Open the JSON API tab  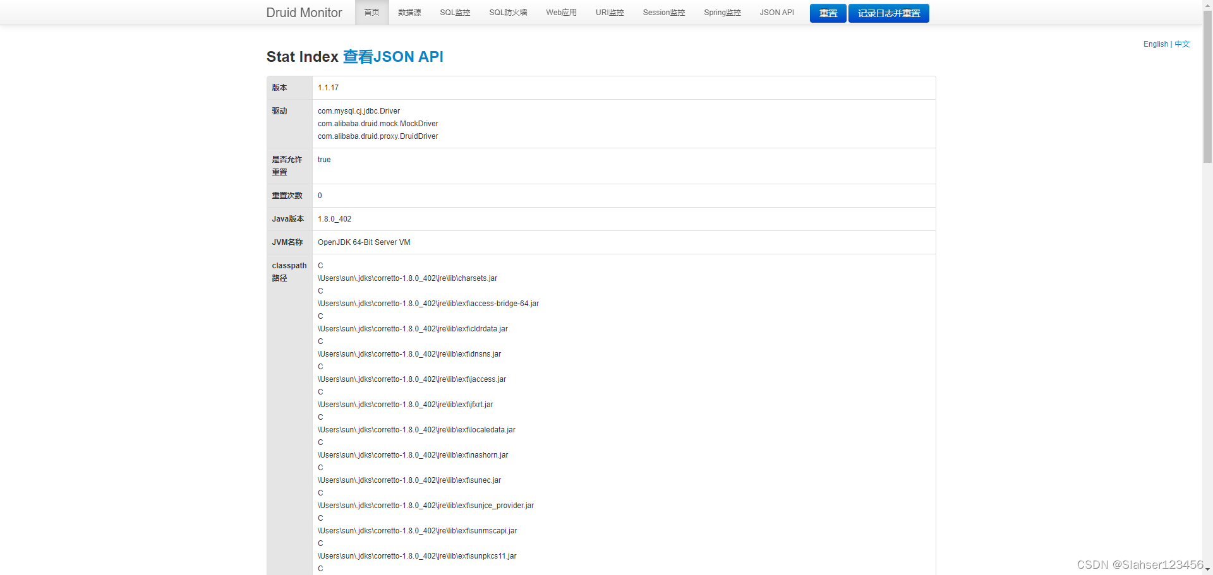click(x=776, y=12)
